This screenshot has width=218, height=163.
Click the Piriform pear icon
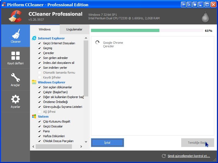(205, 17)
